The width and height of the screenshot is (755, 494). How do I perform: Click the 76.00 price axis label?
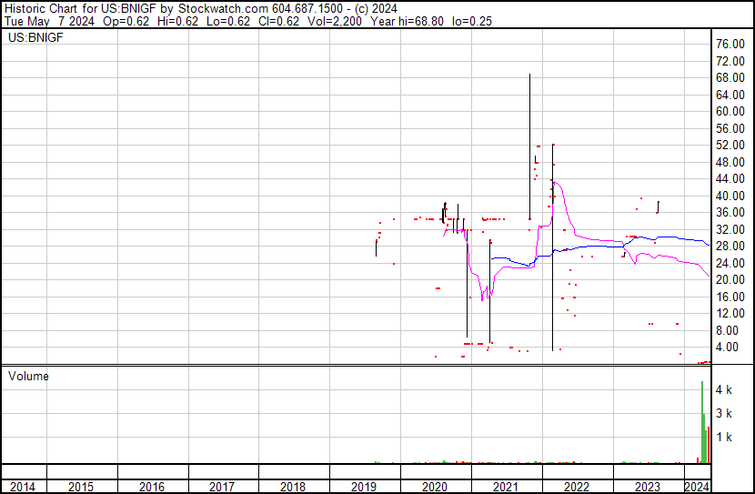[x=732, y=45]
